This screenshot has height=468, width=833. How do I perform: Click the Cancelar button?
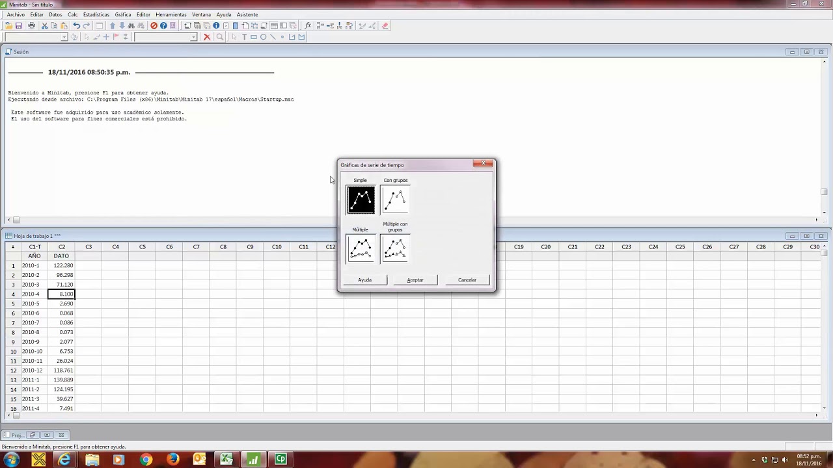(x=467, y=280)
